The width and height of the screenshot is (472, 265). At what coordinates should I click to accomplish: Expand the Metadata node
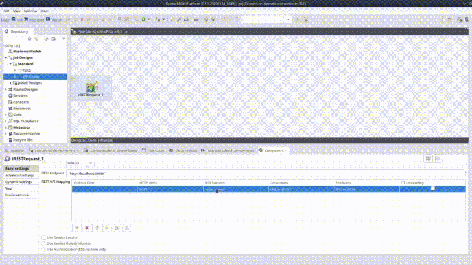point(6,127)
